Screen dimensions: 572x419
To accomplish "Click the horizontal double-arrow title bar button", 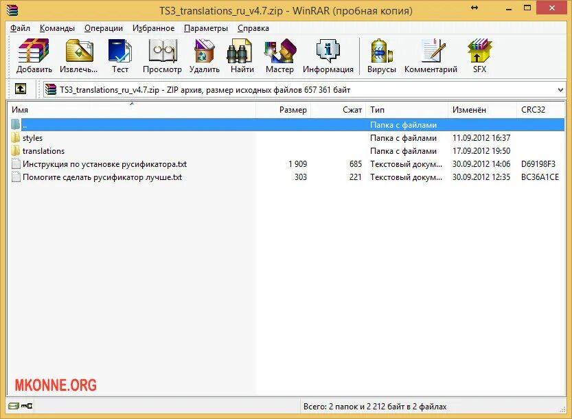I will pyautogui.click(x=474, y=8).
